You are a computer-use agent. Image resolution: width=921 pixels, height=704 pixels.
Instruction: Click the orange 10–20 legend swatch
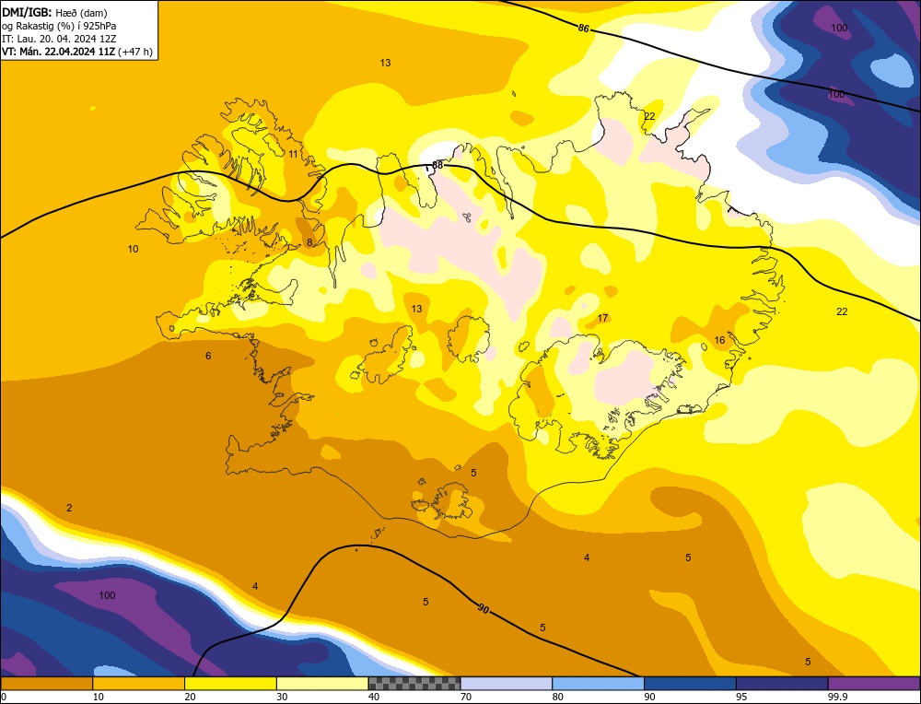click(x=139, y=684)
